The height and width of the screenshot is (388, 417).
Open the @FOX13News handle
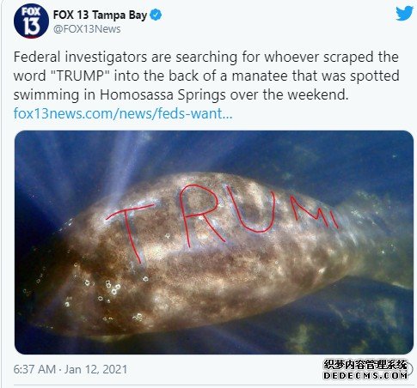tap(87, 29)
